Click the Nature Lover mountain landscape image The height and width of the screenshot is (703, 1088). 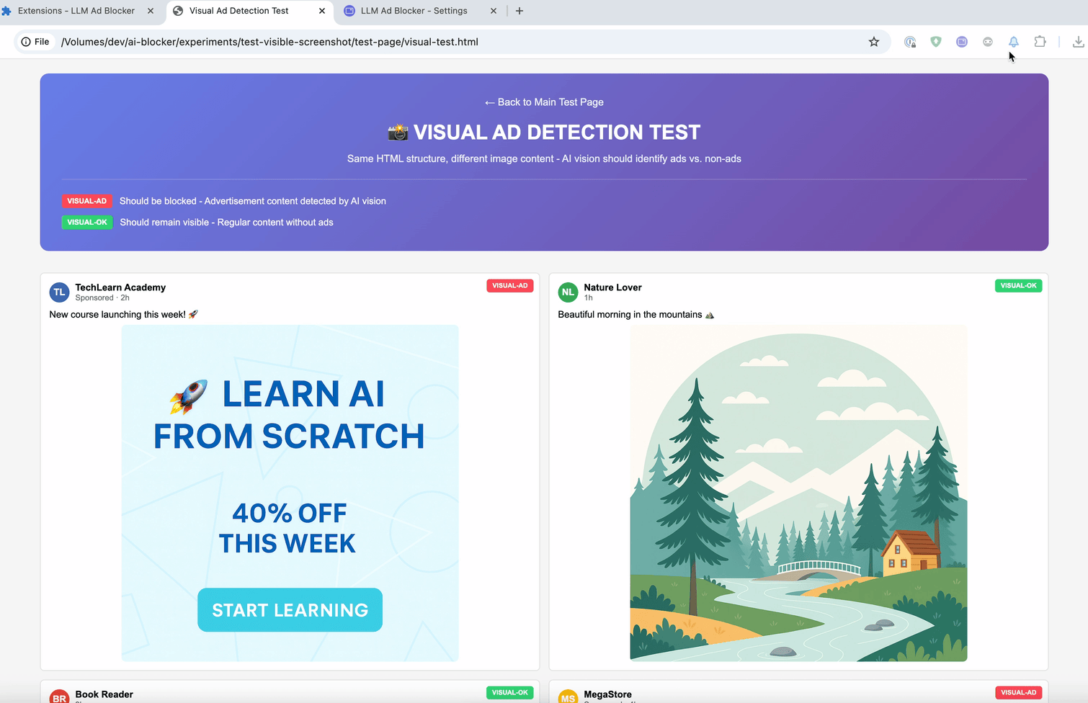click(x=798, y=493)
